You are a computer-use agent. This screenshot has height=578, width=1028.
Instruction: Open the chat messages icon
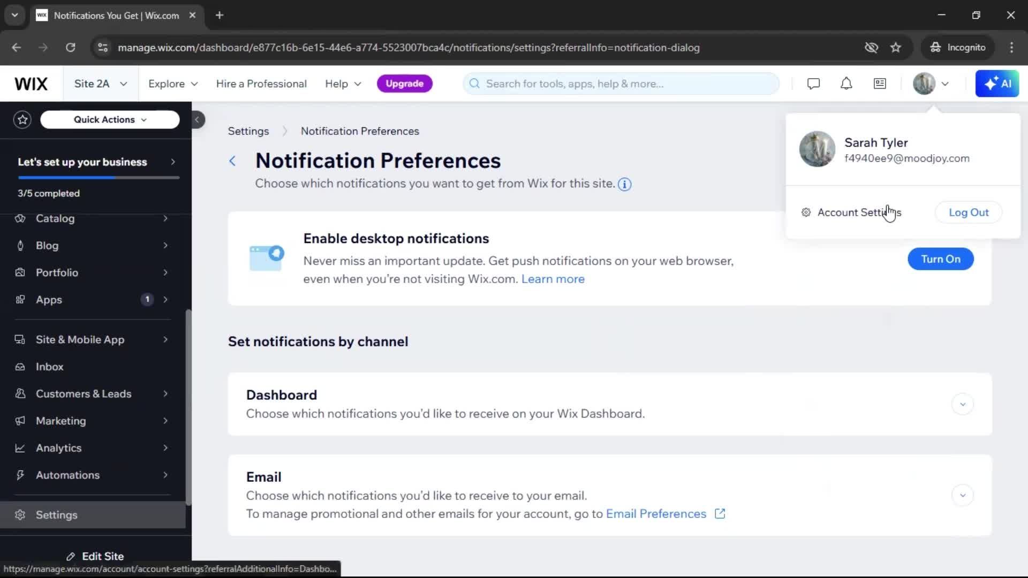[813, 84]
